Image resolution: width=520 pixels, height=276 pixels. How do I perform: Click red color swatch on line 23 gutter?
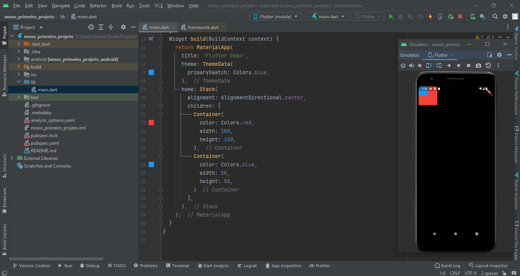click(151, 123)
